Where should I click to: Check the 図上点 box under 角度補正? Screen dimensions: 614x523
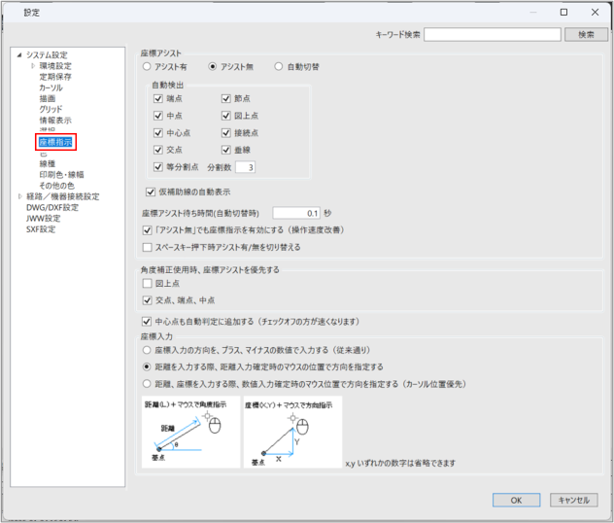[148, 283]
